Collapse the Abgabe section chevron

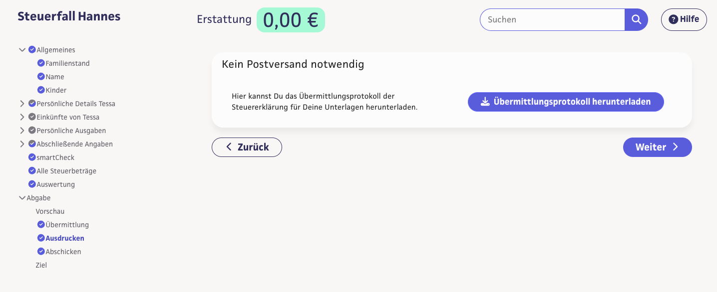22,198
